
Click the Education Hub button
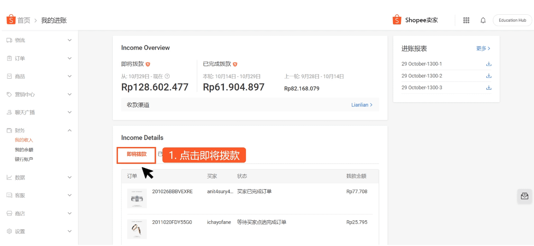pos(512,20)
